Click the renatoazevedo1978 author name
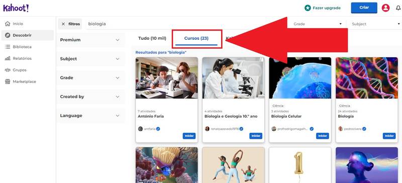The height and width of the screenshot is (183, 402). coord(225,129)
